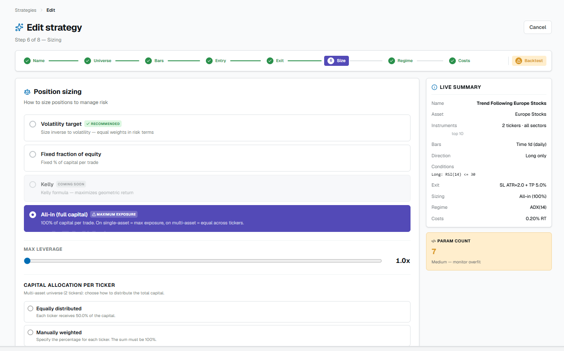Click the green checkmark of Name step
This screenshot has width=564, height=351.
coord(27,61)
